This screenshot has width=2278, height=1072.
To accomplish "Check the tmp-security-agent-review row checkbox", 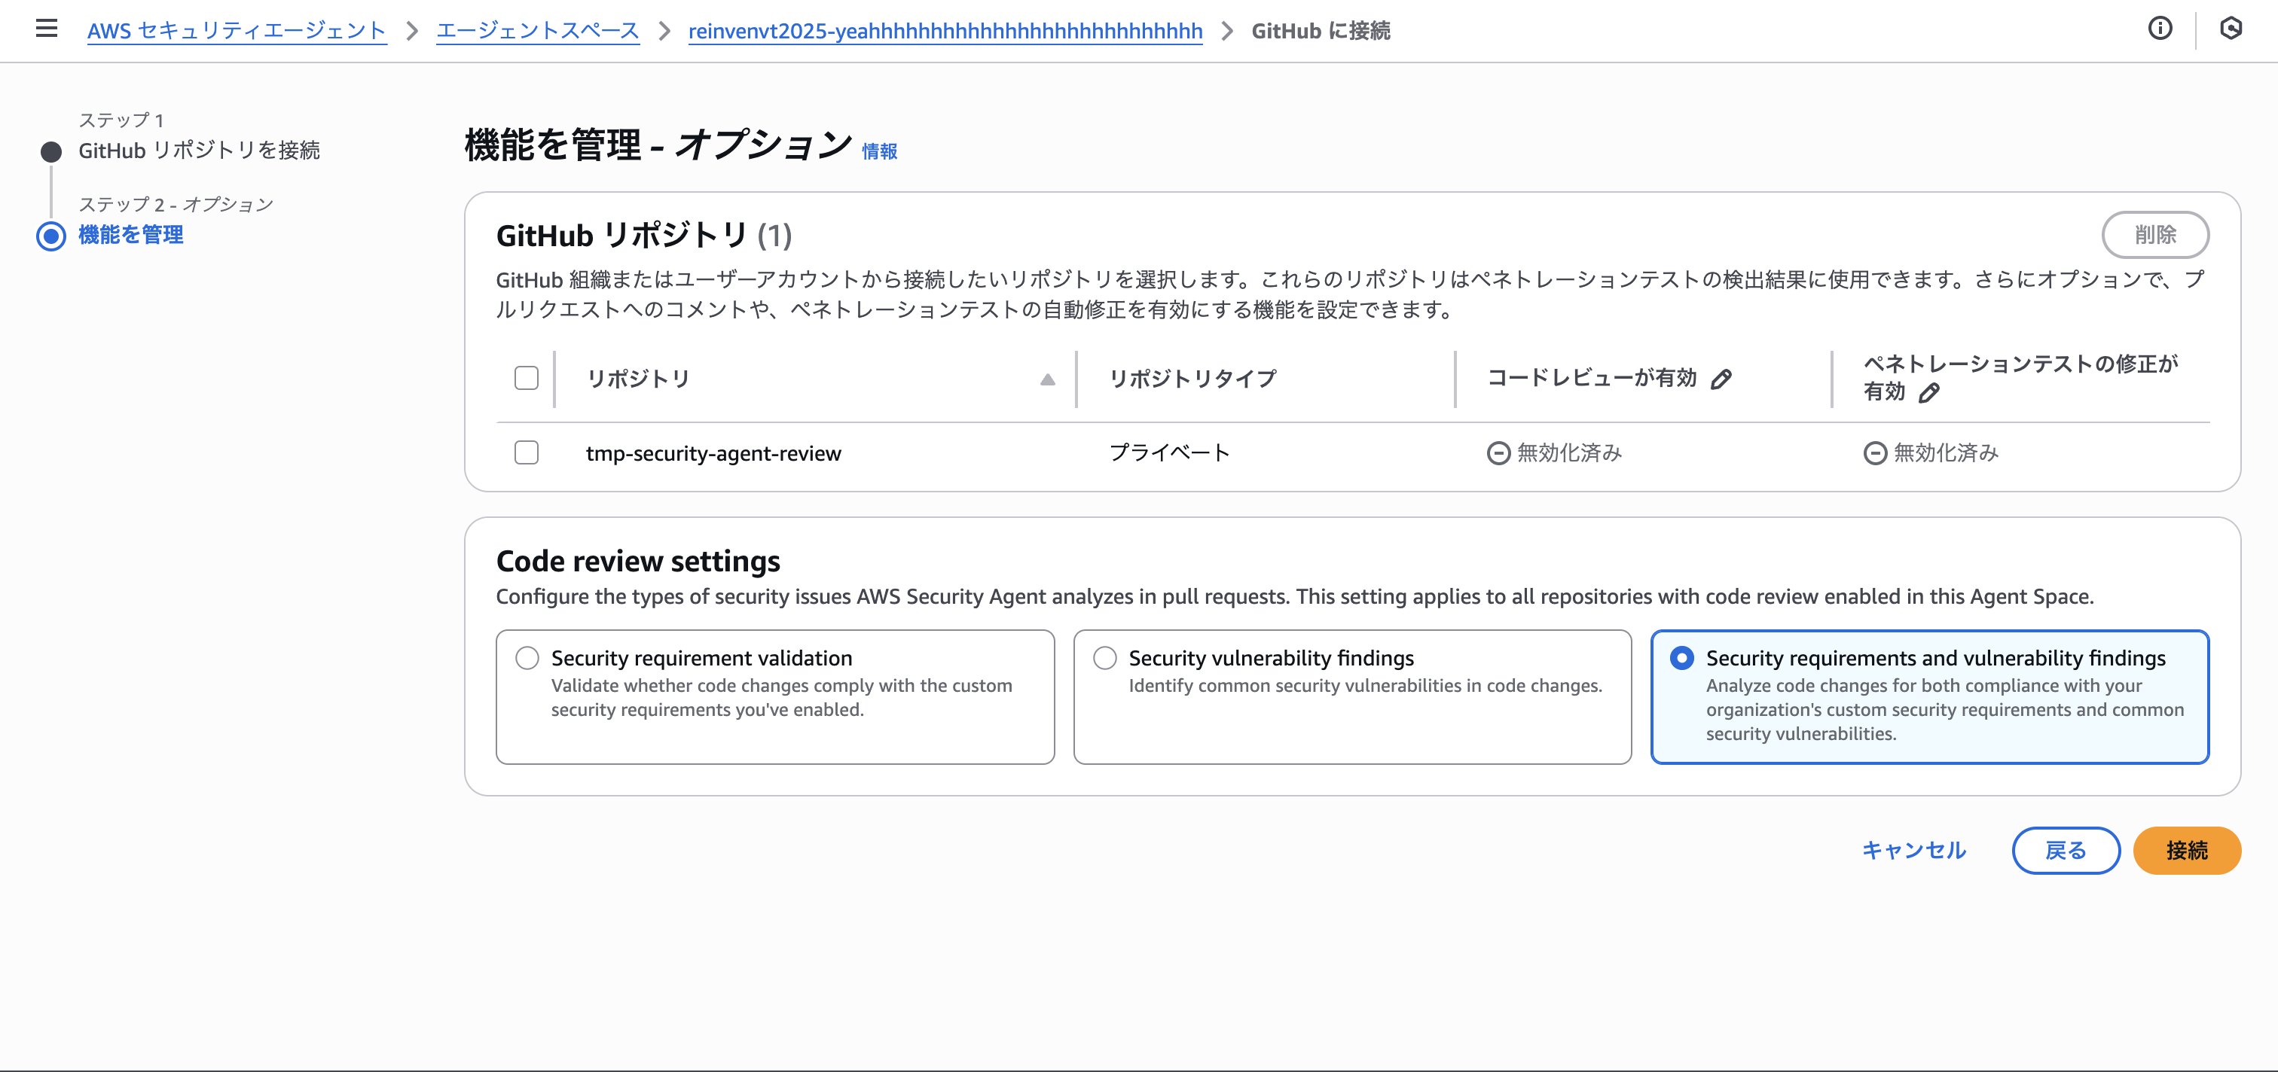I will (x=526, y=452).
